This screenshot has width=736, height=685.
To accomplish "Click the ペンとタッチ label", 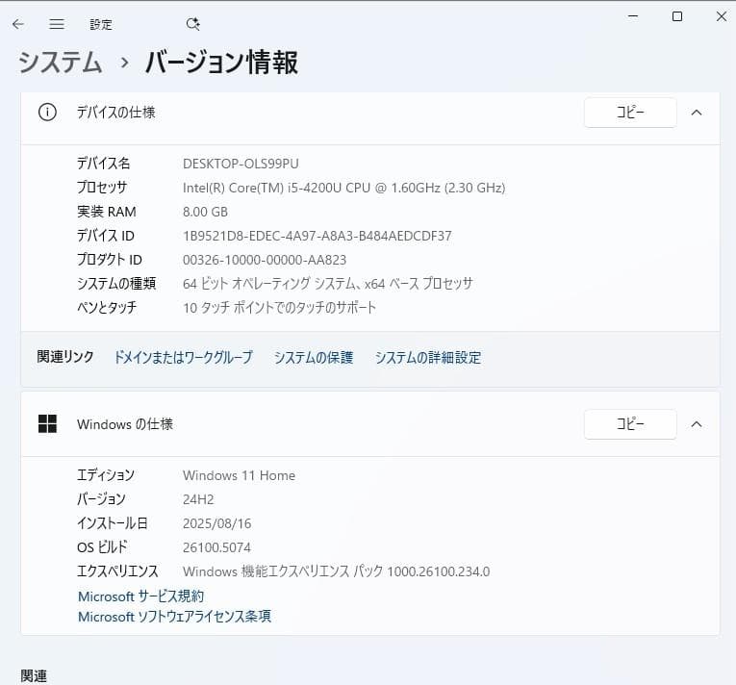I will tap(107, 308).
